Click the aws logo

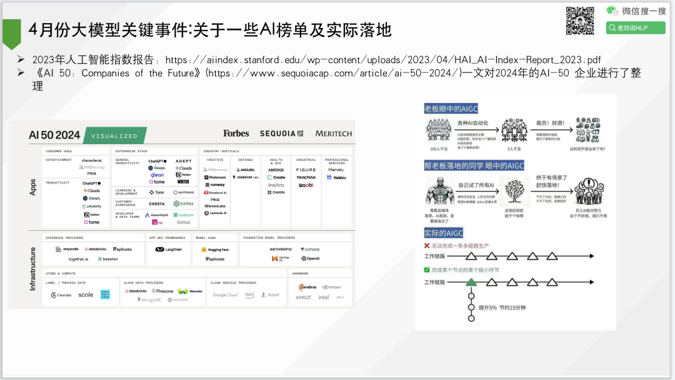pyautogui.click(x=249, y=295)
